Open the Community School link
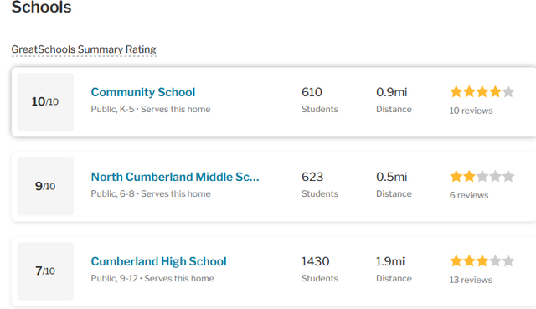 pyautogui.click(x=143, y=92)
